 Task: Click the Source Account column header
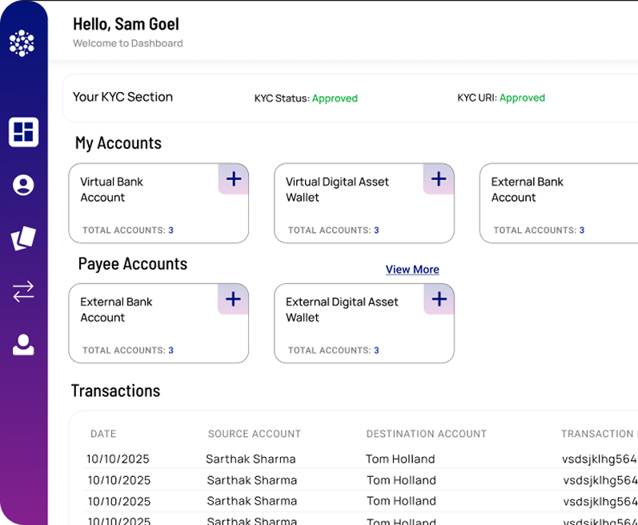254,434
